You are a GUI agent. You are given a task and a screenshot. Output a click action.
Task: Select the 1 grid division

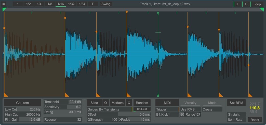point(18,4)
